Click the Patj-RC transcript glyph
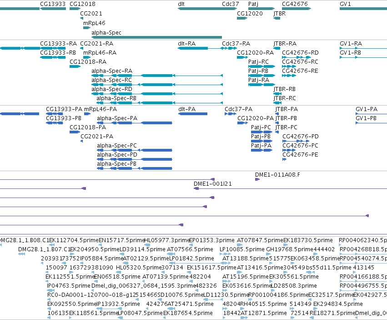This screenshot has height=320, width=387. 261,66
